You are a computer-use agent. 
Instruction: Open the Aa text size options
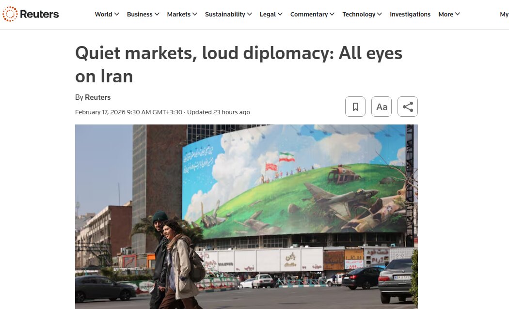382,107
